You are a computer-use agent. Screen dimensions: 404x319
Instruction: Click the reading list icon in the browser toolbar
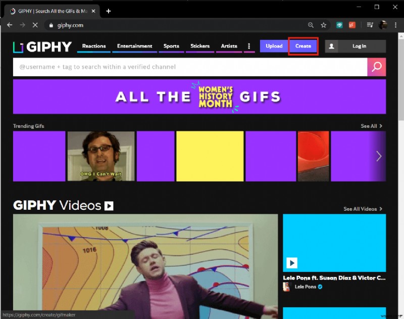[x=369, y=25]
